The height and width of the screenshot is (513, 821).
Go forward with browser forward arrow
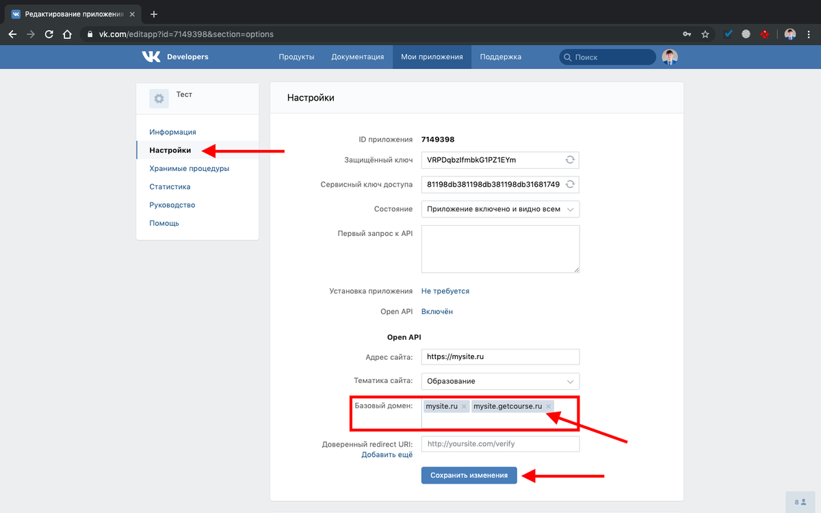click(x=31, y=34)
